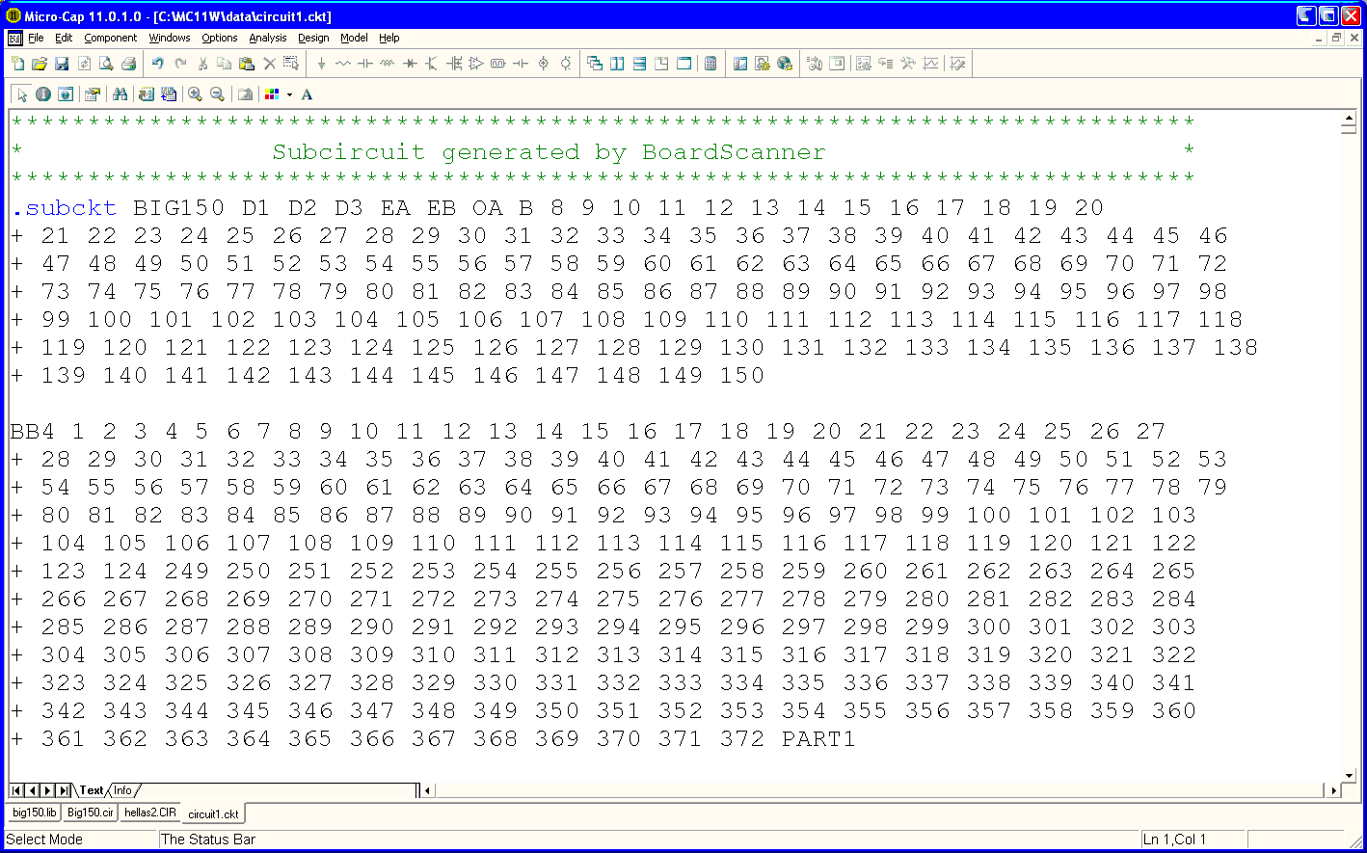The image size is (1367, 853).
Task: Open the Calculator icon
Action: [x=710, y=64]
